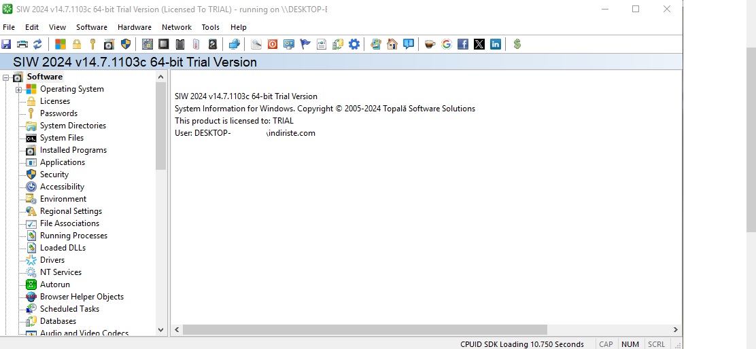Screen dimensions: 756x349
Task: Click tree panel scroll down arrow
Action: [160, 330]
